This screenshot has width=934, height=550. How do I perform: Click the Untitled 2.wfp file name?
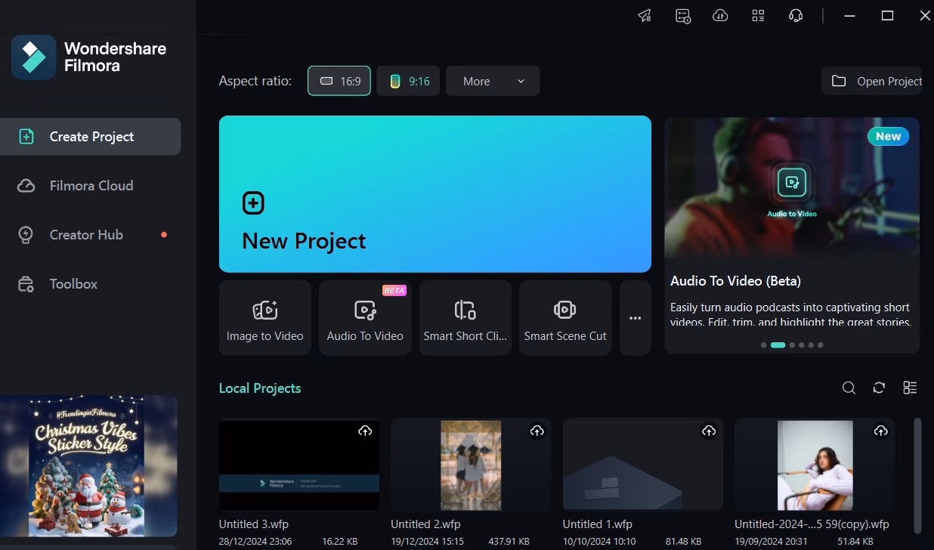pos(425,524)
